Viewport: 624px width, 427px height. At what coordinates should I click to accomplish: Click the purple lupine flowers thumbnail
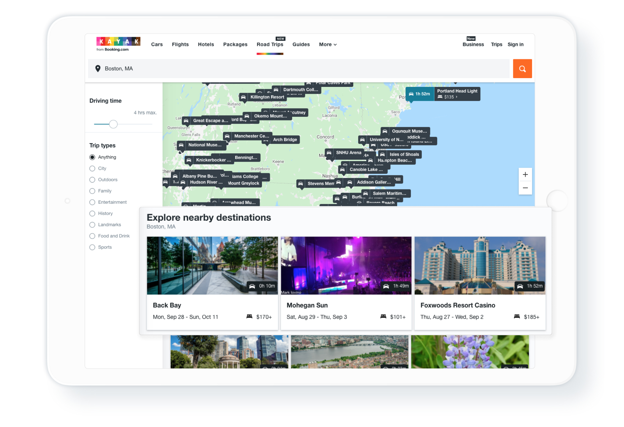point(470,352)
